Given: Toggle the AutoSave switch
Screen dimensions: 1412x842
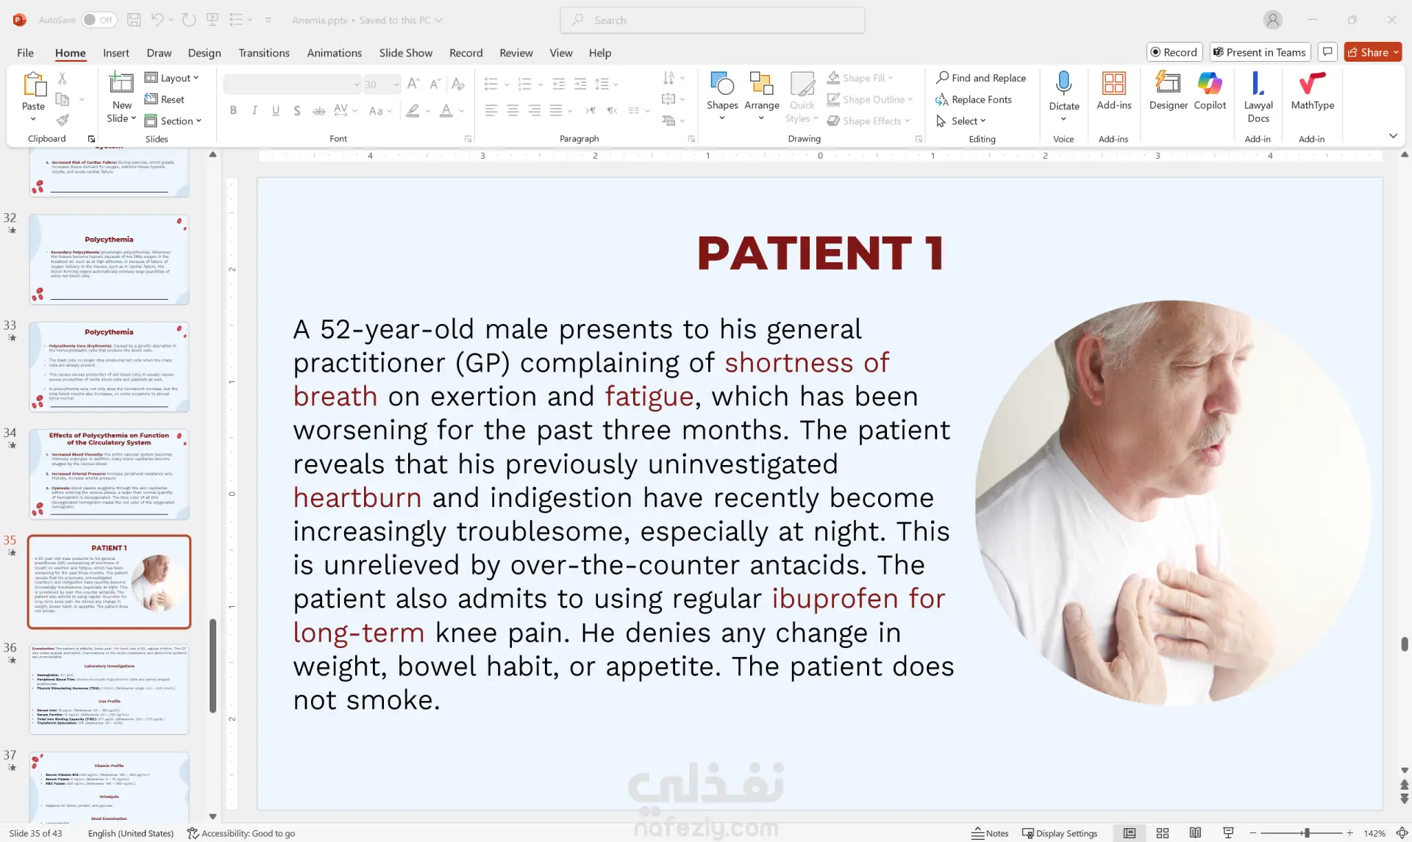Looking at the screenshot, I should tap(98, 20).
